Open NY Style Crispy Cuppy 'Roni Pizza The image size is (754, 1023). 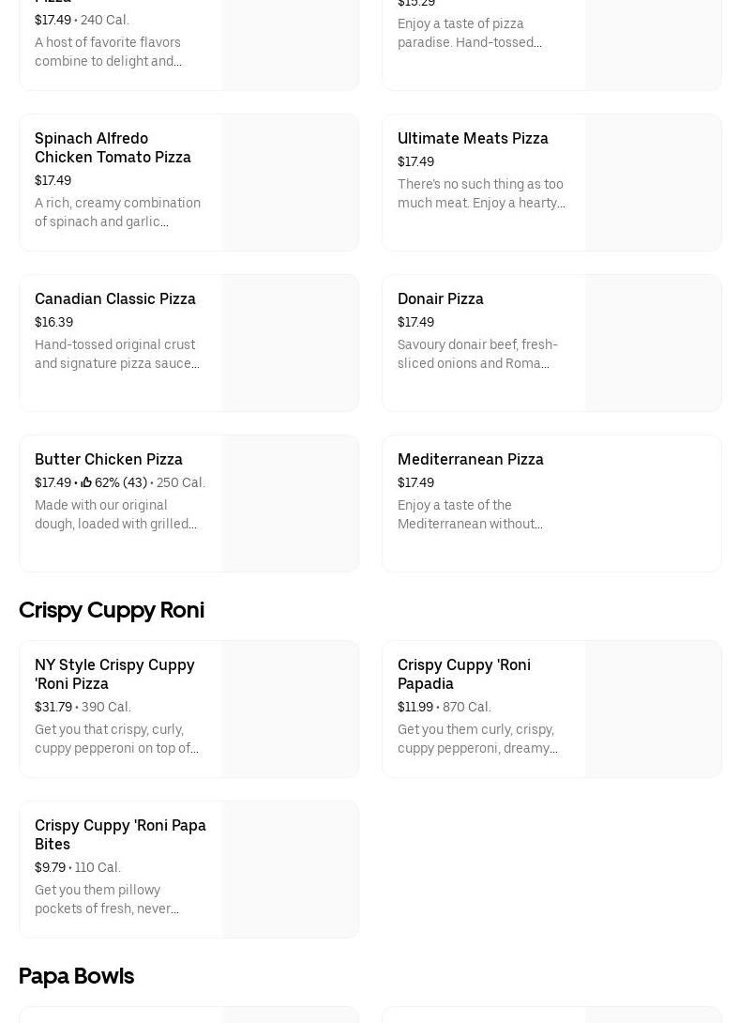(114, 674)
